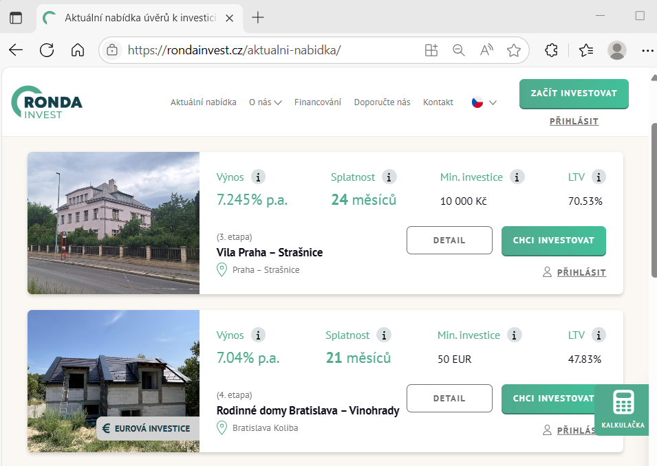This screenshot has height=466, width=657.
Task: Reload the current page
Action: (x=47, y=50)
